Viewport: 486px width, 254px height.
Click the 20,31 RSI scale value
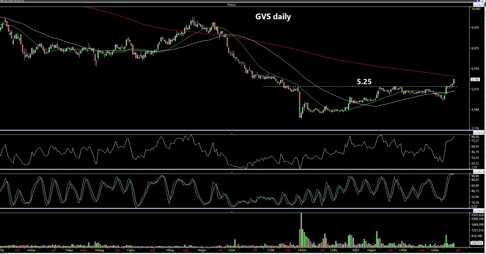[x=475, y=163]
